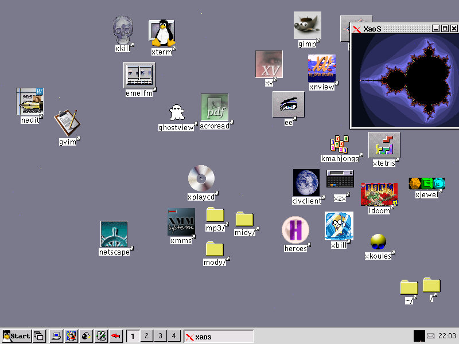
Task: Click the red fish launcher in taskbar
Action: (x=116, y=336)
